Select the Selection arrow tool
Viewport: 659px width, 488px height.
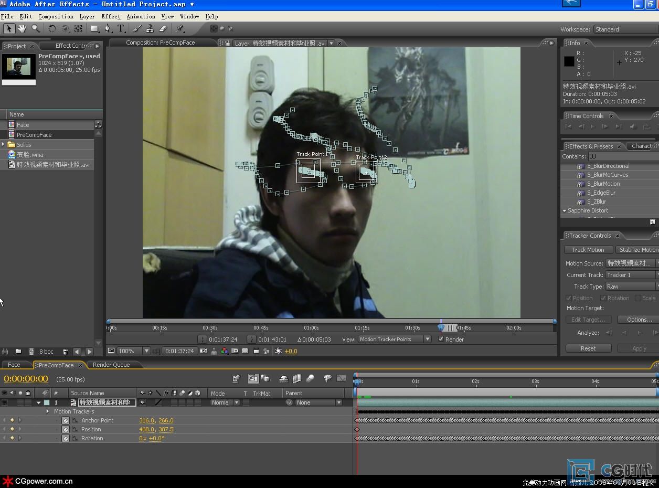tap(9, 28)
